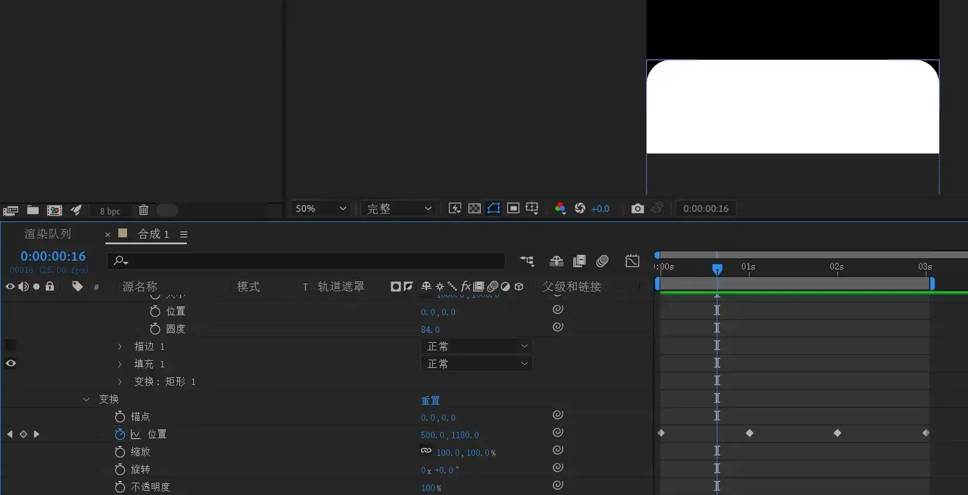
Task: Open grid and guide options
Action: 532,209
